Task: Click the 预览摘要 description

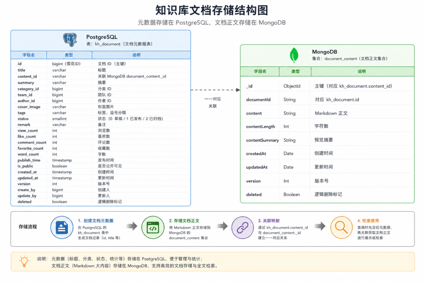Action: pos(323,140)
